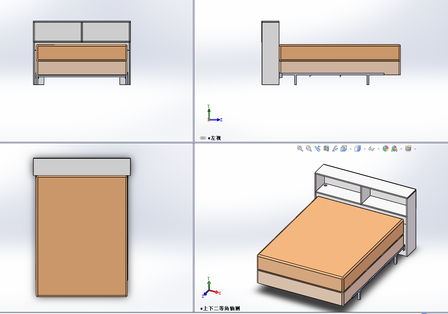
Task: Select headboard side in left view
Action: (270, 53)
